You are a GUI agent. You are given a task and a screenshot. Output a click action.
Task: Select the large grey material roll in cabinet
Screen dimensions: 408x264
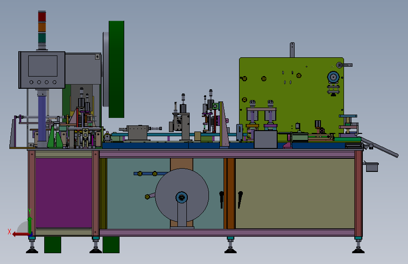coord(182,195)
